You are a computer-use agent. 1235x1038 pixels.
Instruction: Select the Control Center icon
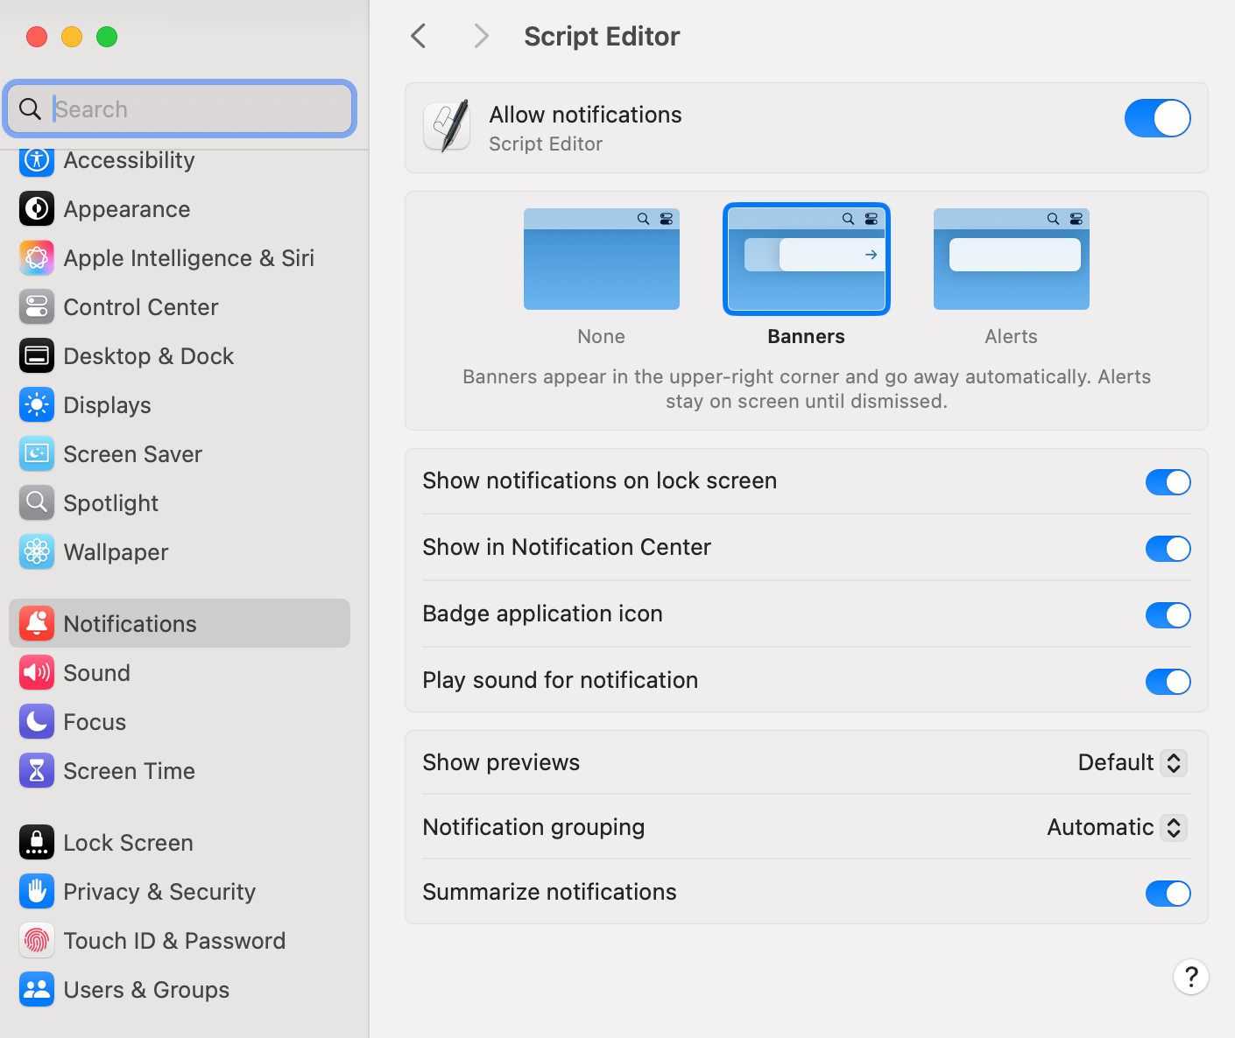[x=37, y=307]
